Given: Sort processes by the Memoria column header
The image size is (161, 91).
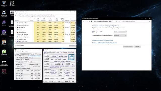Looking at the screenshot, I should [43, 20].
